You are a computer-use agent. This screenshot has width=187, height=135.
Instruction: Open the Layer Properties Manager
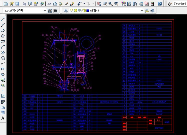point(65,11)
